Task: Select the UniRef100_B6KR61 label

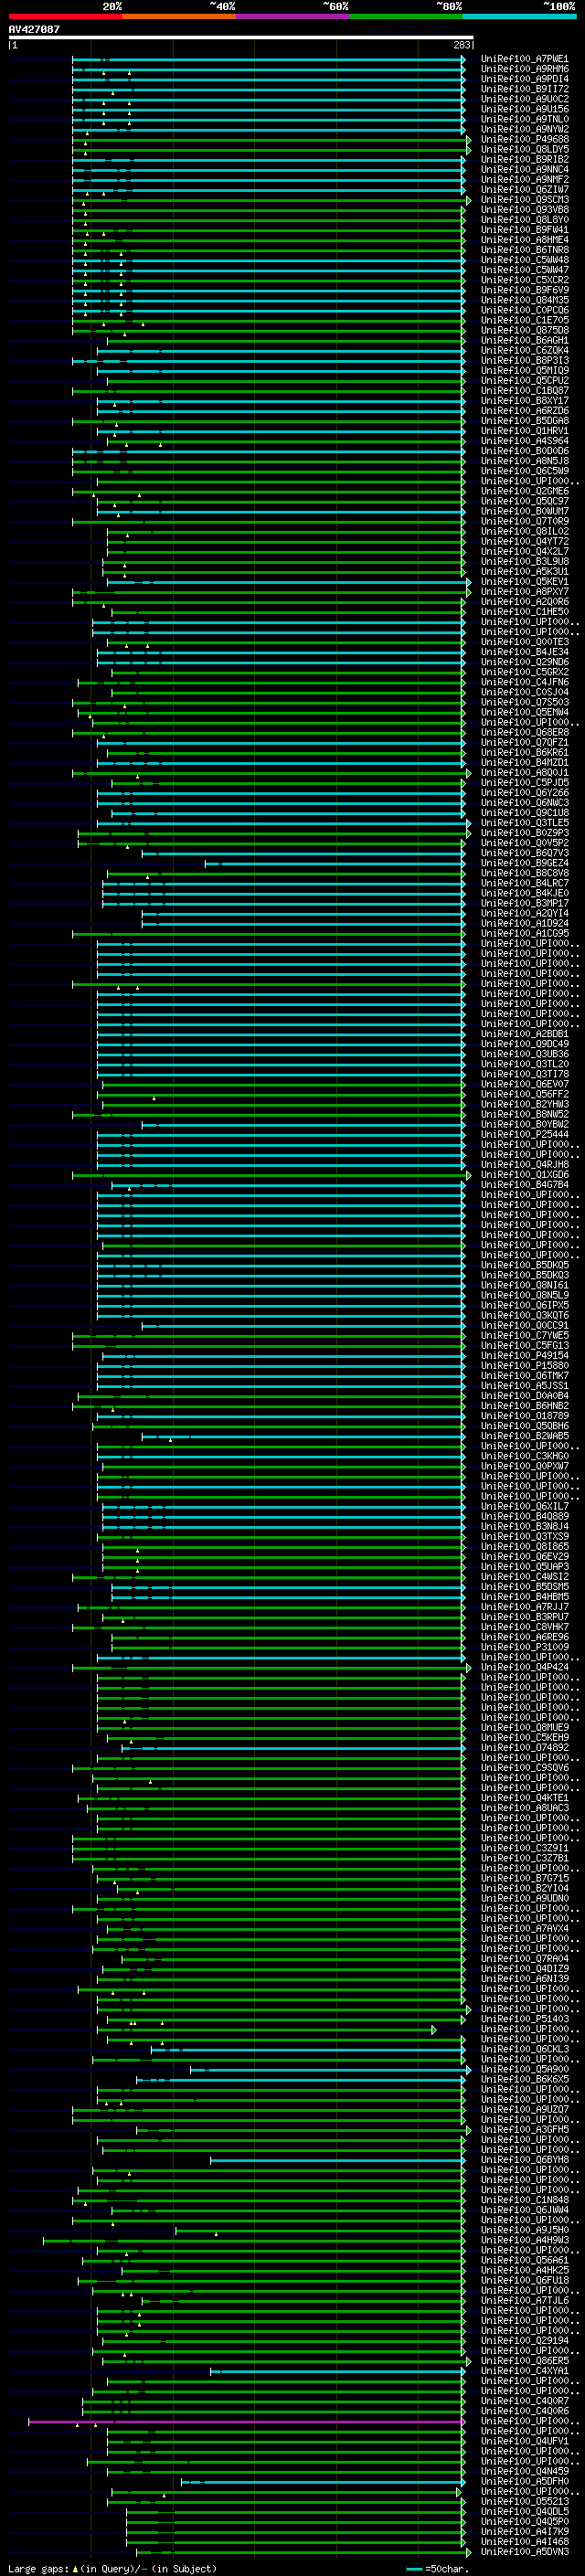Action: tap(524, 752)
